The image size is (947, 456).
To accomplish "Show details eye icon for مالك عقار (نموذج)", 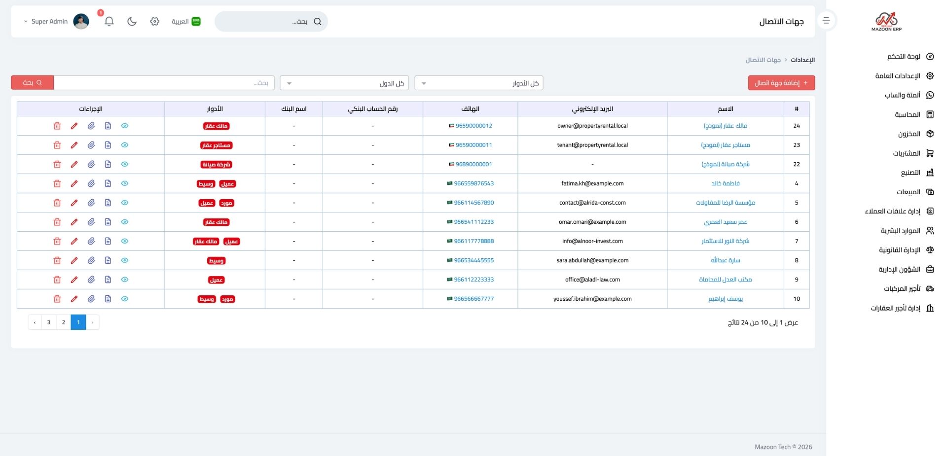I will 125,126.
